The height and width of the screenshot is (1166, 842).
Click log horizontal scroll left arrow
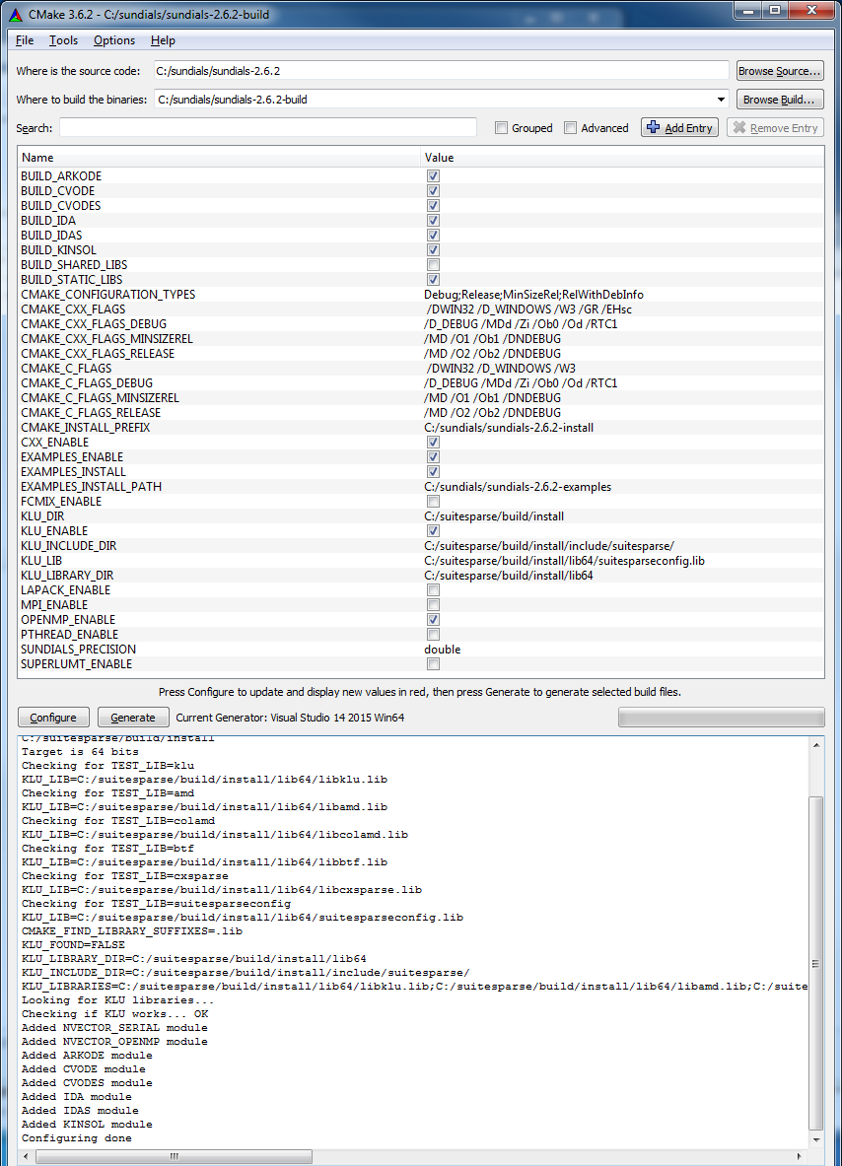coord(27,1156)
